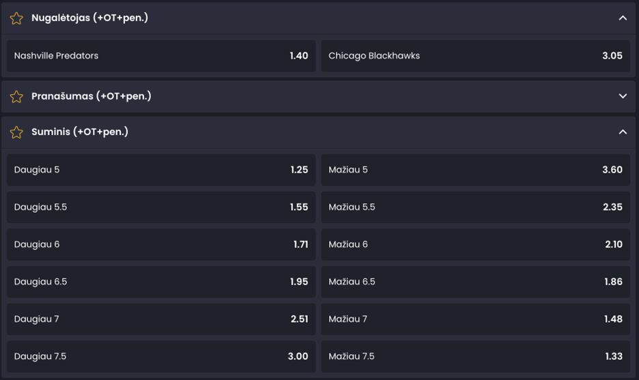The image size is (639, 380).
Task: Favorite the Suminis (+OT+pen.) market star
Action: 16,132
